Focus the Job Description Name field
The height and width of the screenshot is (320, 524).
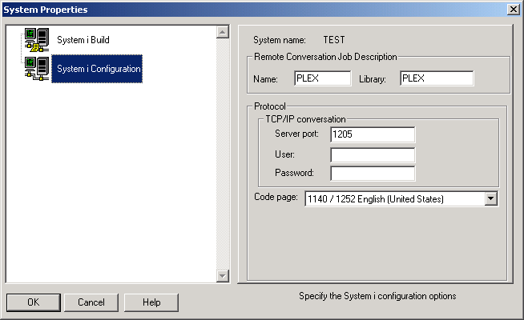pos(322,78)
